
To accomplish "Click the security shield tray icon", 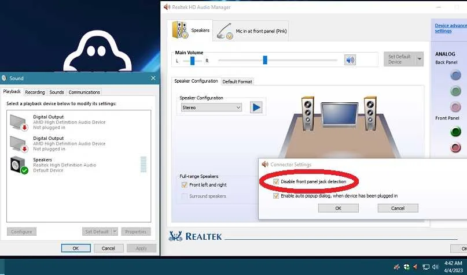I will 406,267.
